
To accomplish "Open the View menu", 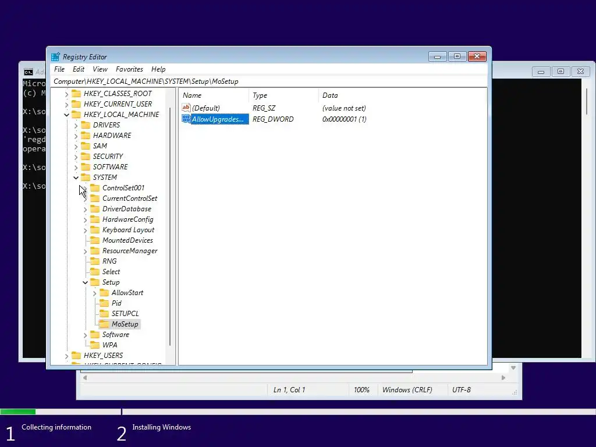I will point(100,69).
